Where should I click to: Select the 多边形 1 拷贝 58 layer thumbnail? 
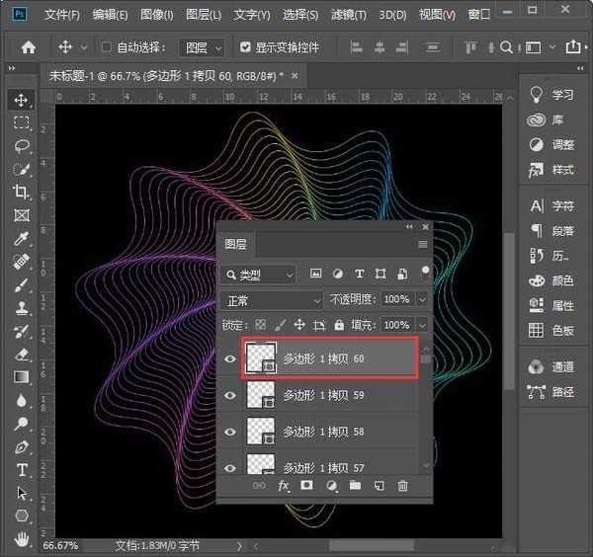261,432
